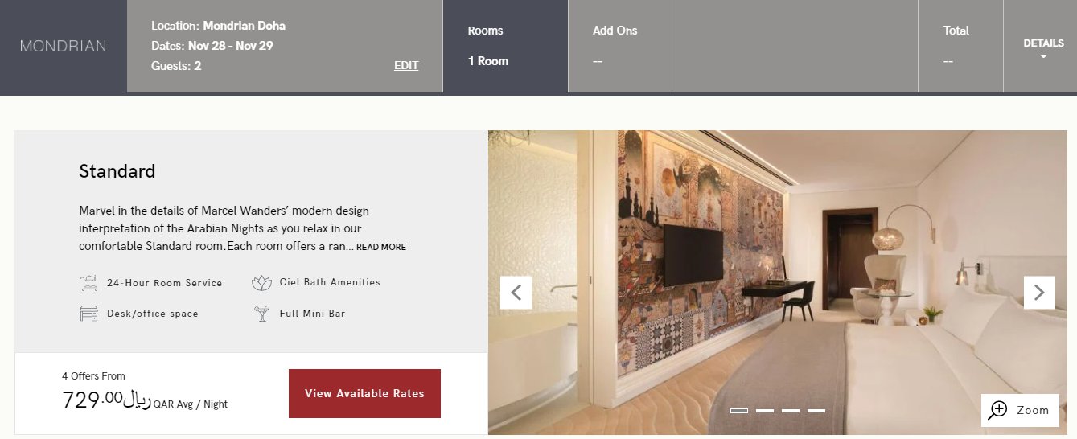Click the Desk/office space icon

pos(88,314)
